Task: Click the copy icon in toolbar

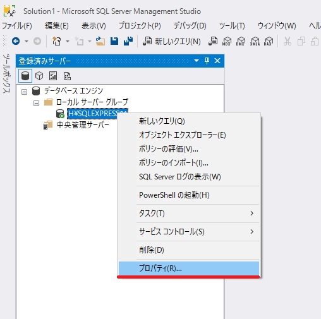Action: tap(301, 41)
